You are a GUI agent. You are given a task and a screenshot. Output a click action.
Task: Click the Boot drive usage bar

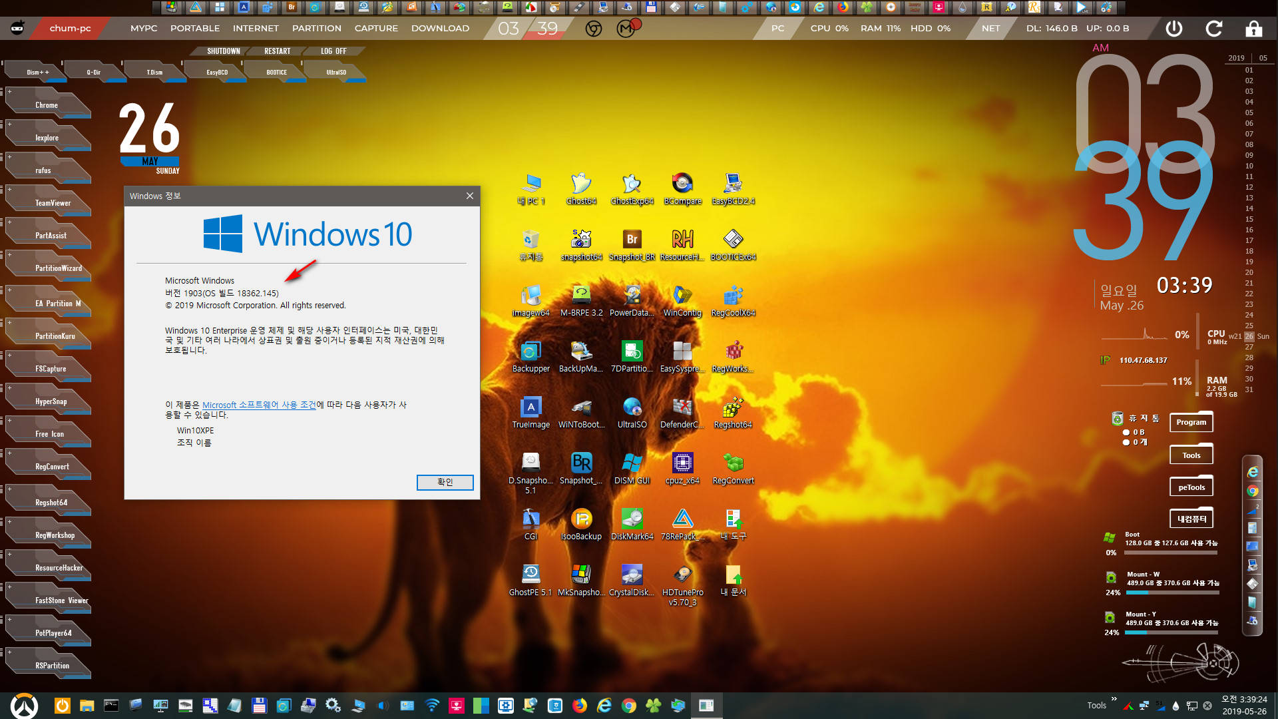point(1172,553)
